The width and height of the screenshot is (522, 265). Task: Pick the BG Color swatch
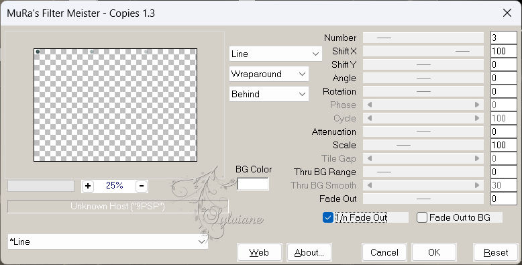pos(253,184)
